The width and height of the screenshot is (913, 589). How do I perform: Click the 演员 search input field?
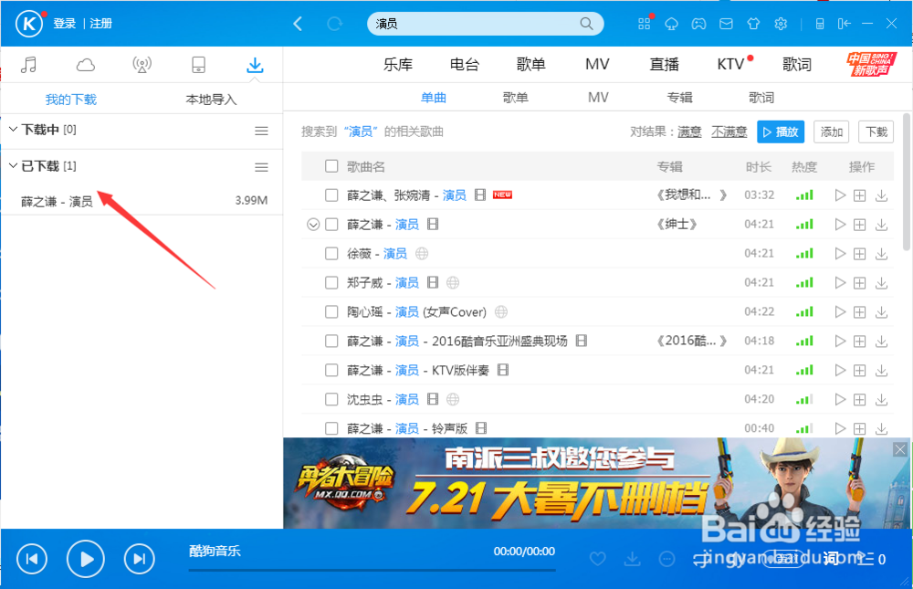(x=484, y=23)
